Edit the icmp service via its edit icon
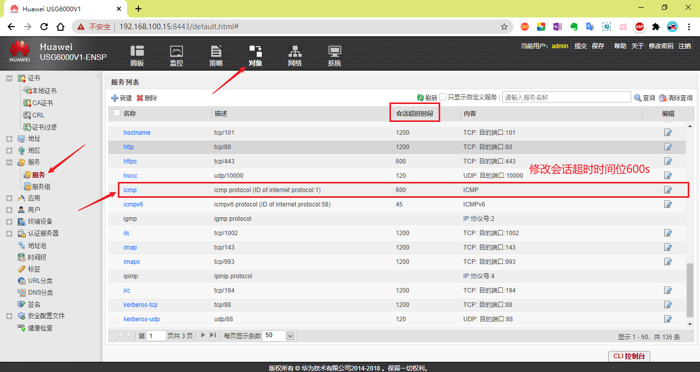Screen dimensions: 700x372 click(x=668, y=190)
